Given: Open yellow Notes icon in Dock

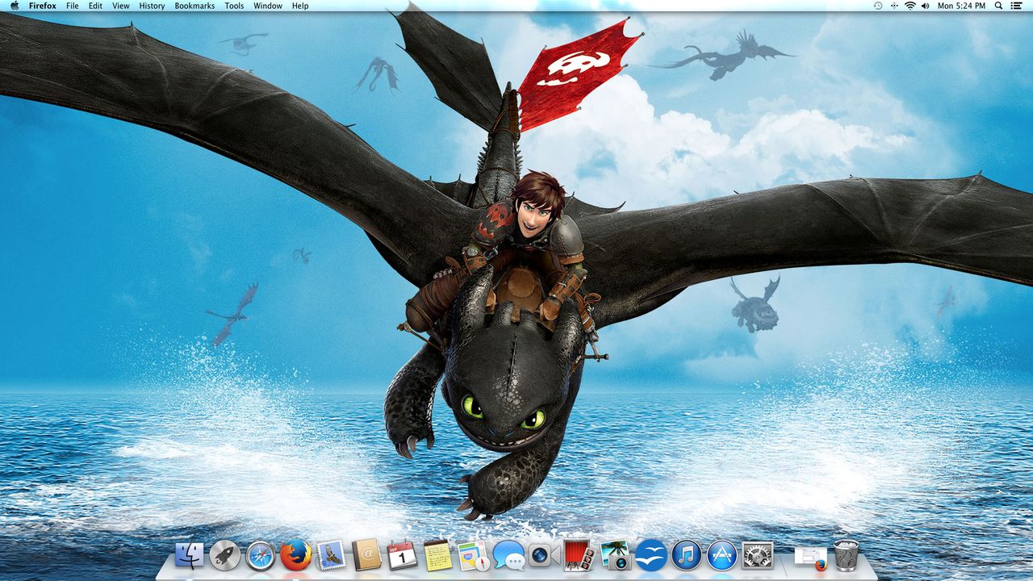Looking at the screenshot, I should coord(438,555).
